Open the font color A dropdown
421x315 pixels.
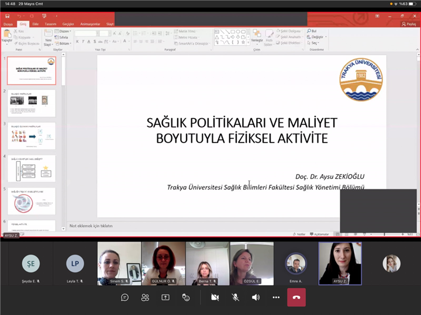[x=125, y=41]
